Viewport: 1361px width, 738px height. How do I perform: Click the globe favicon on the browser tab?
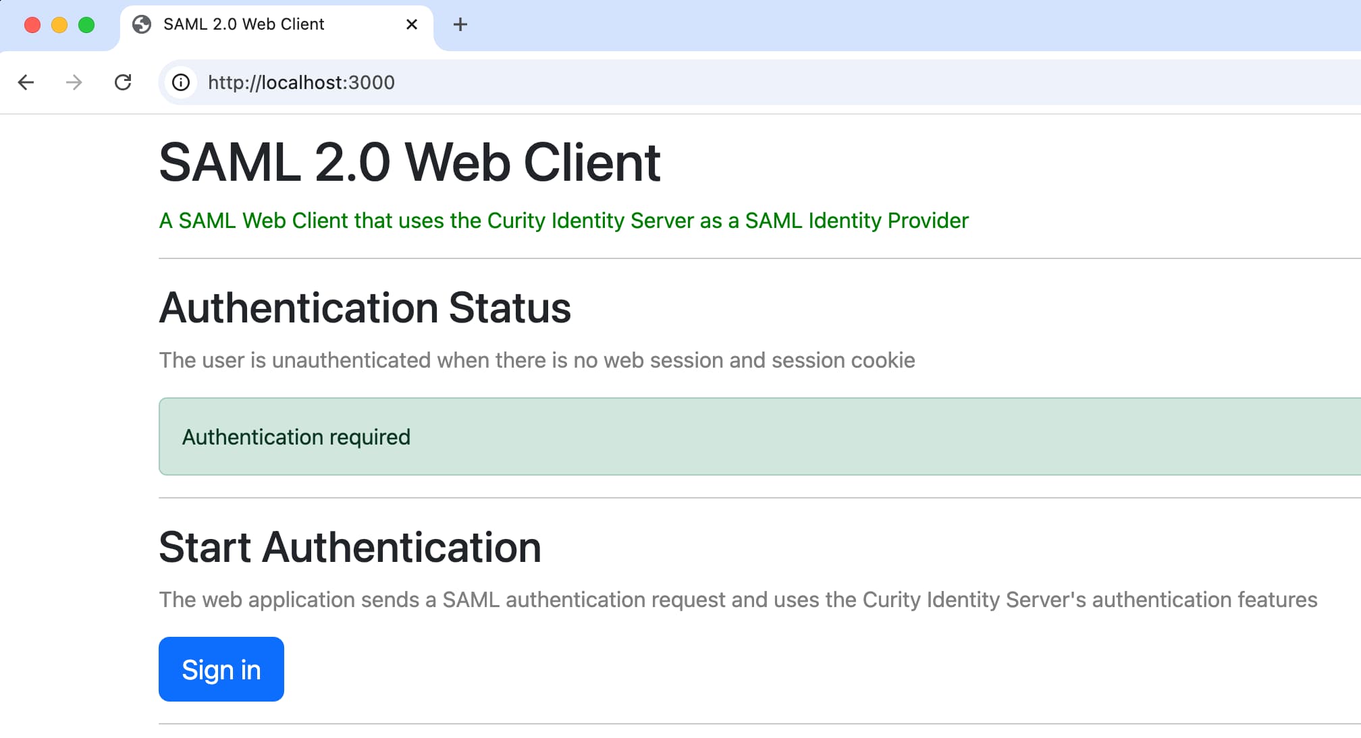point(141,24)
